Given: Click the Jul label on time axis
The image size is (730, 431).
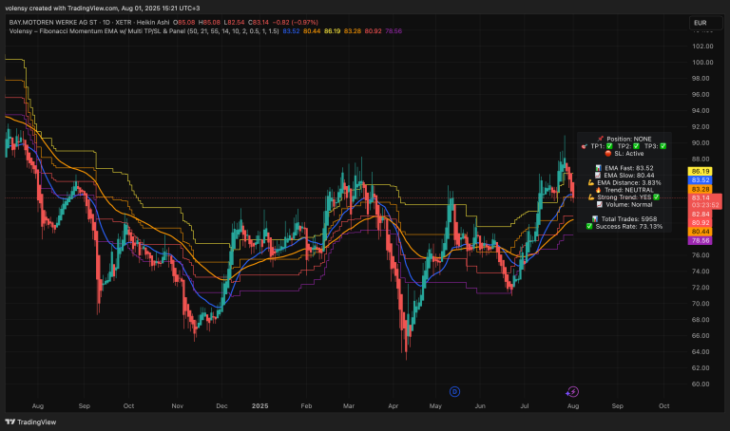Looking at the screenshot, I should (525, 406).
